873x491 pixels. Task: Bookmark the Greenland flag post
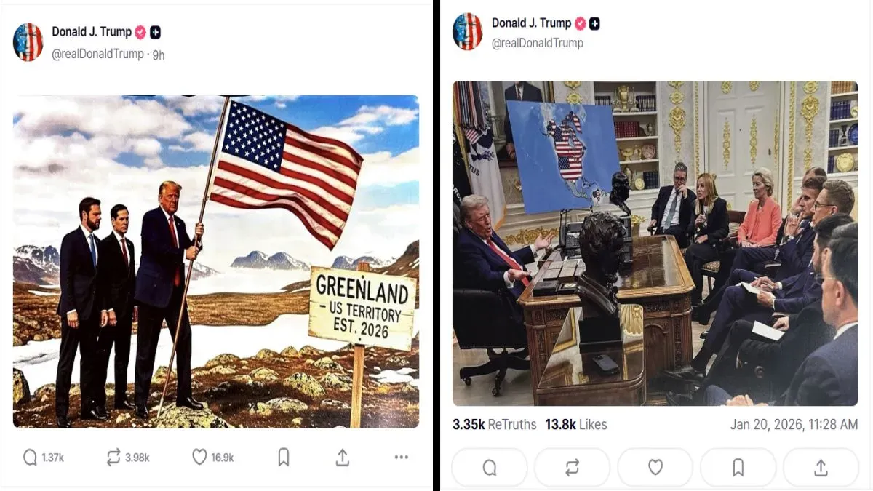tap(284, 457)
